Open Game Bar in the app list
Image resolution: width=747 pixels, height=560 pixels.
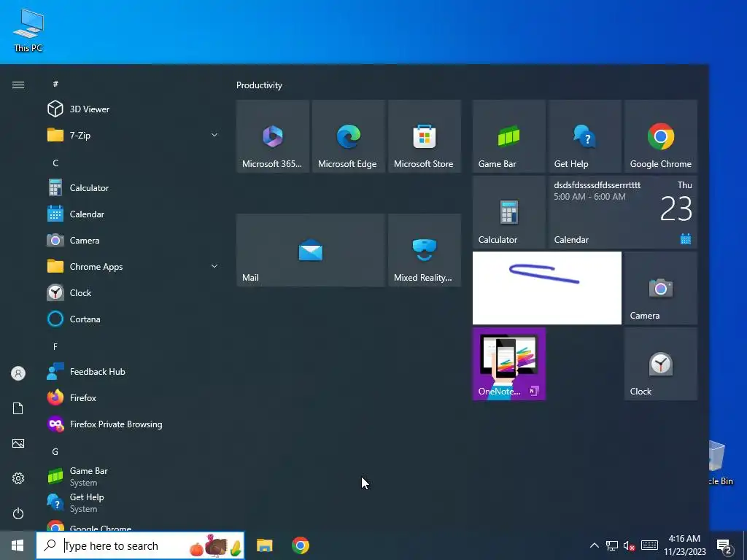click(133, 476)
